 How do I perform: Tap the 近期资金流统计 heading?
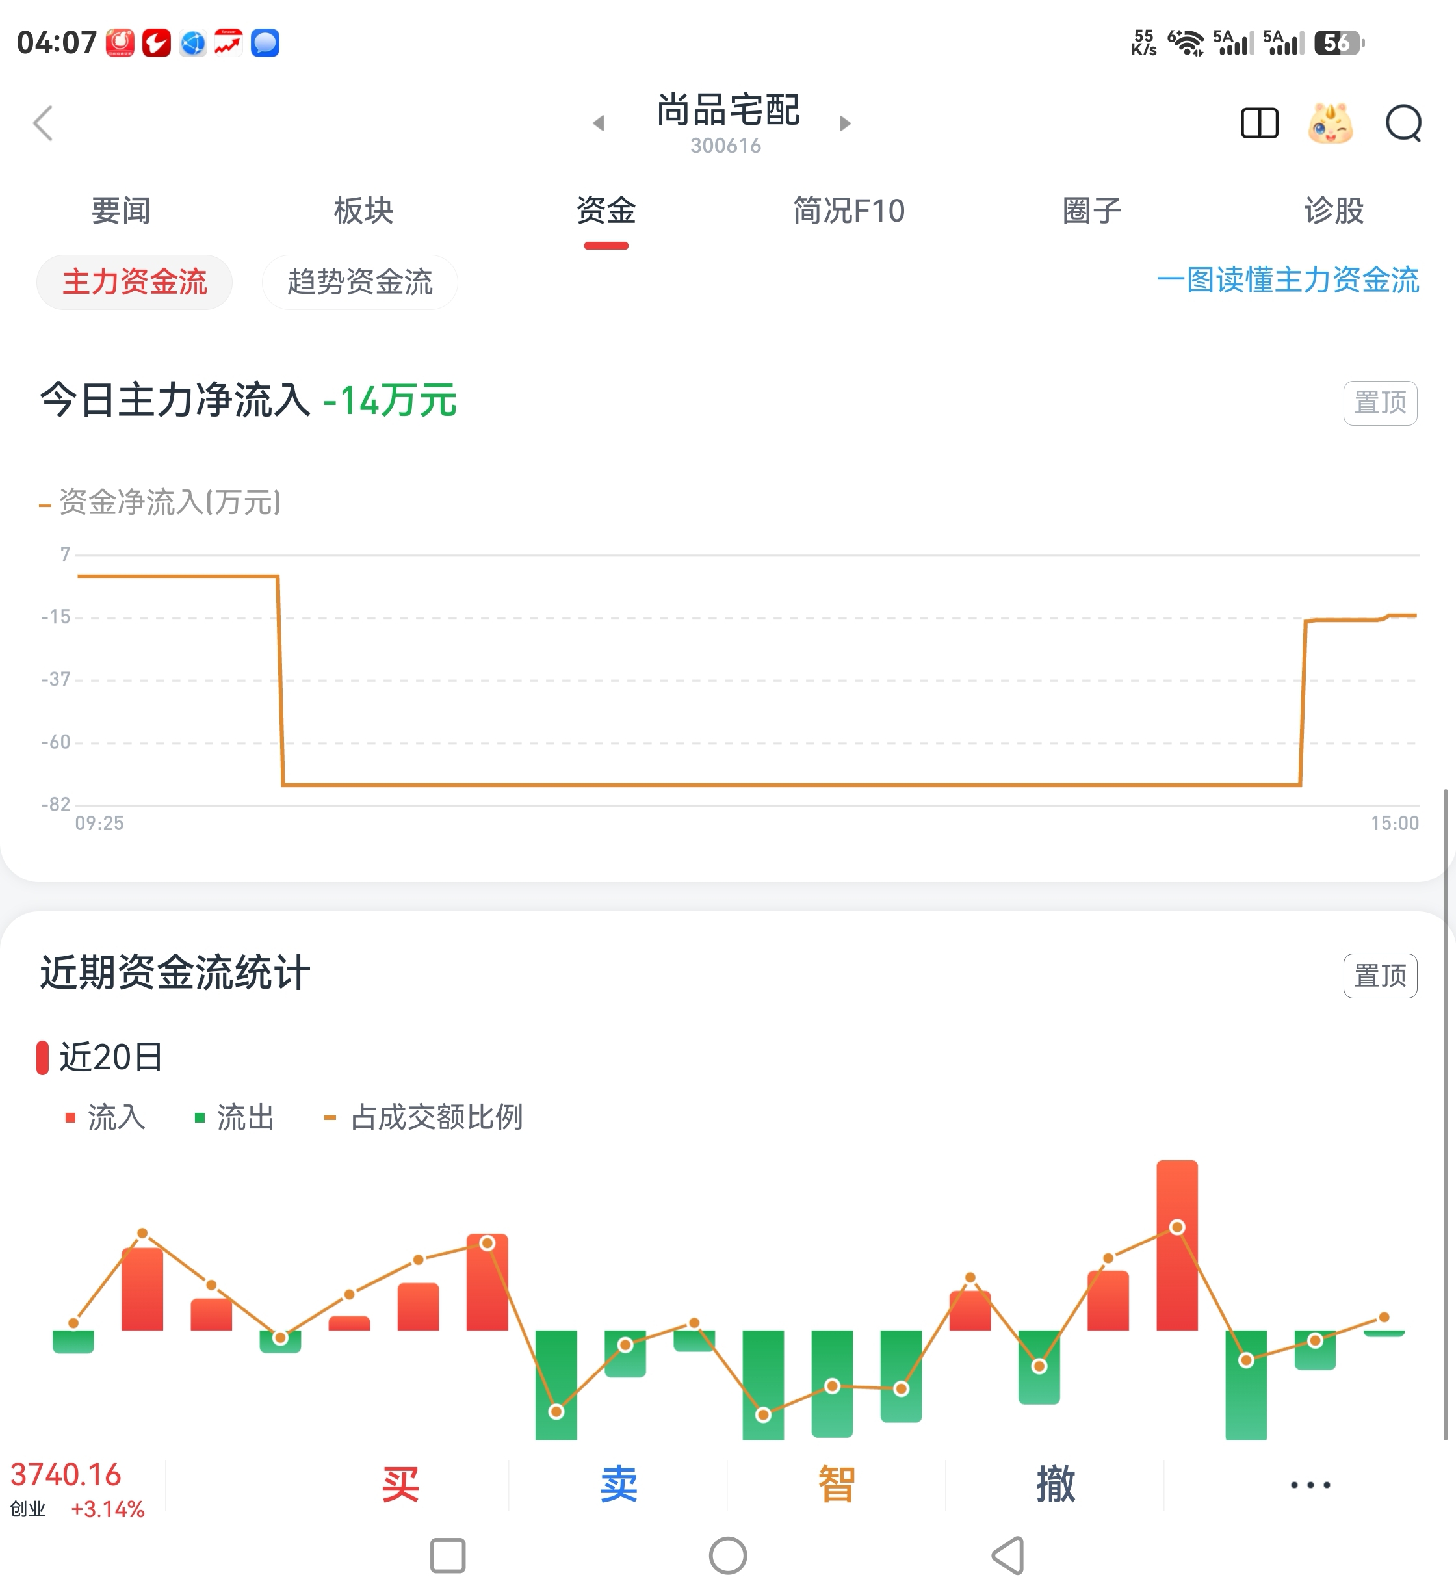[175, 972]
